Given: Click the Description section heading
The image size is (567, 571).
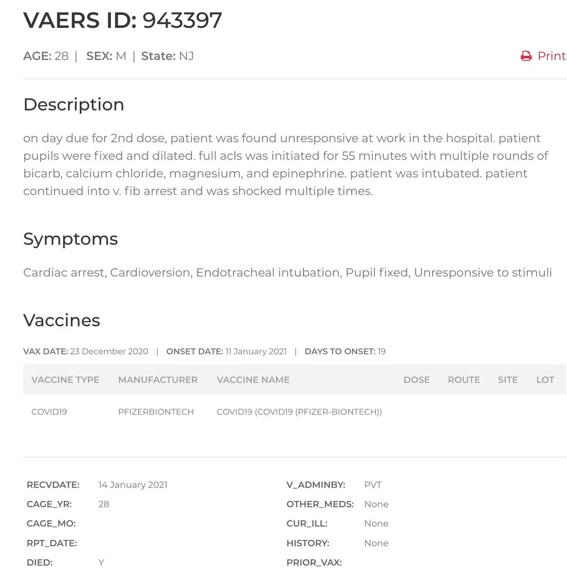Looking at the screenshot, I should click(74, 104).
